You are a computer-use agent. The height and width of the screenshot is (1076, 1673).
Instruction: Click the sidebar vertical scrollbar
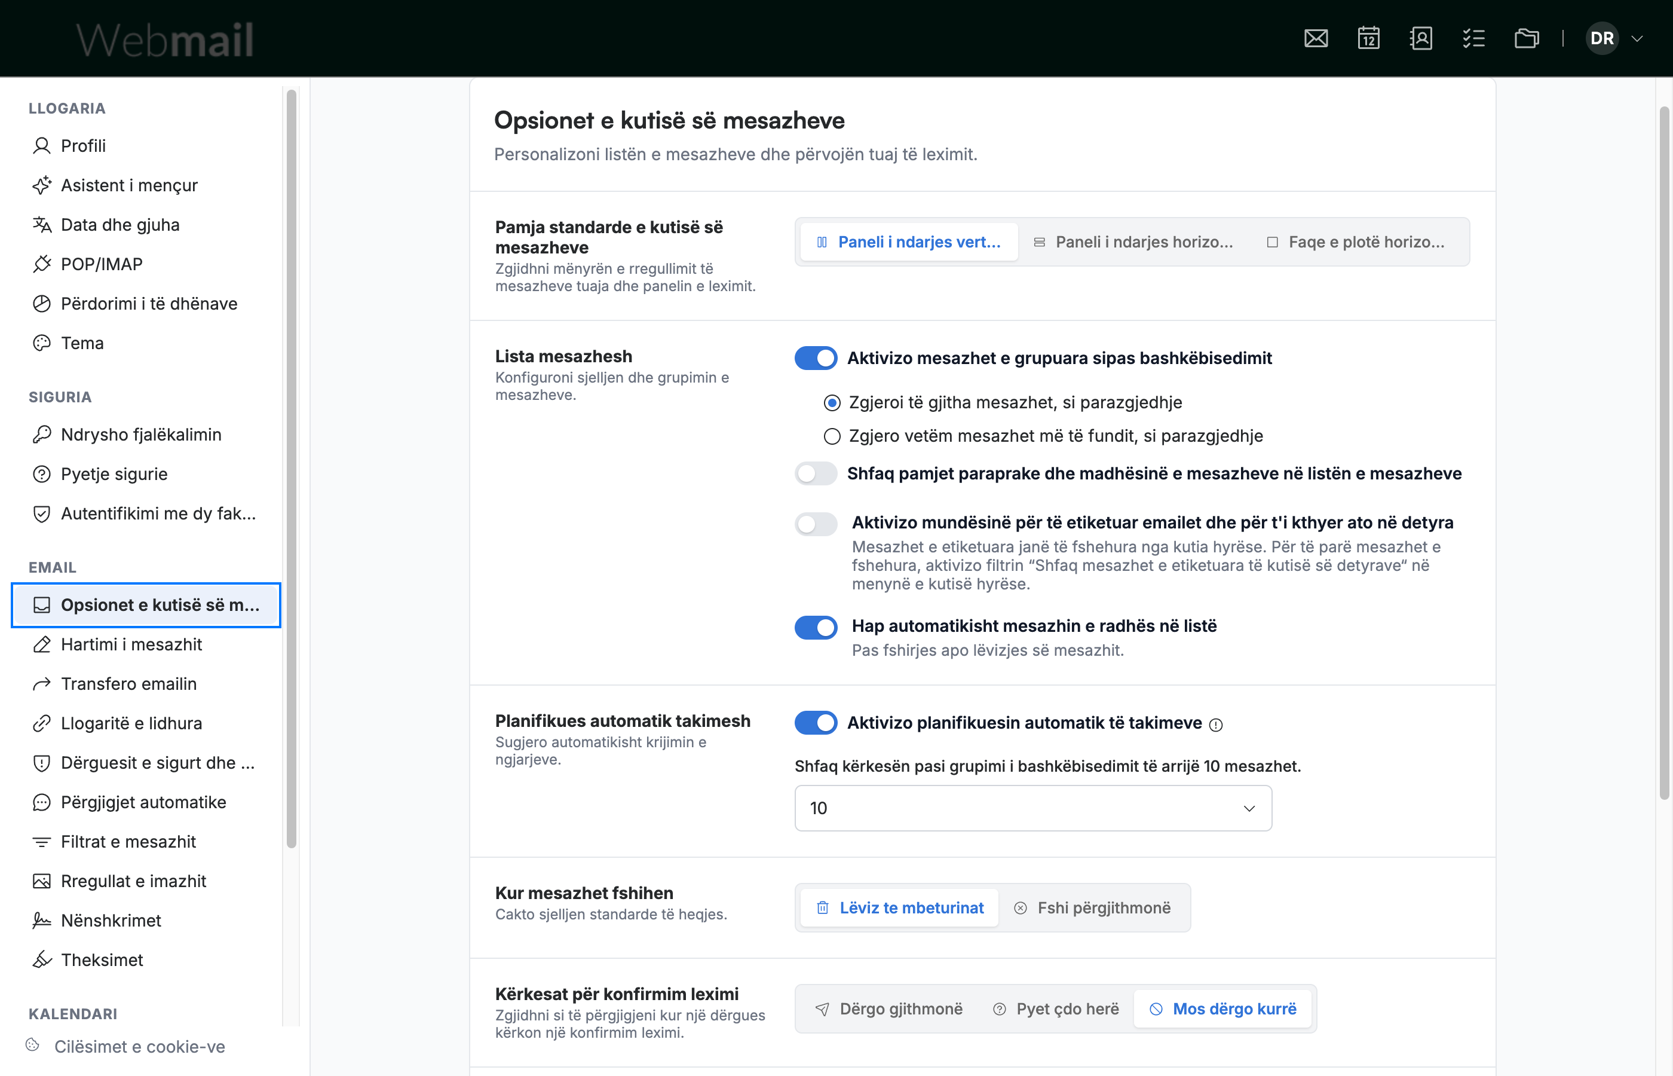pos(291,468)
